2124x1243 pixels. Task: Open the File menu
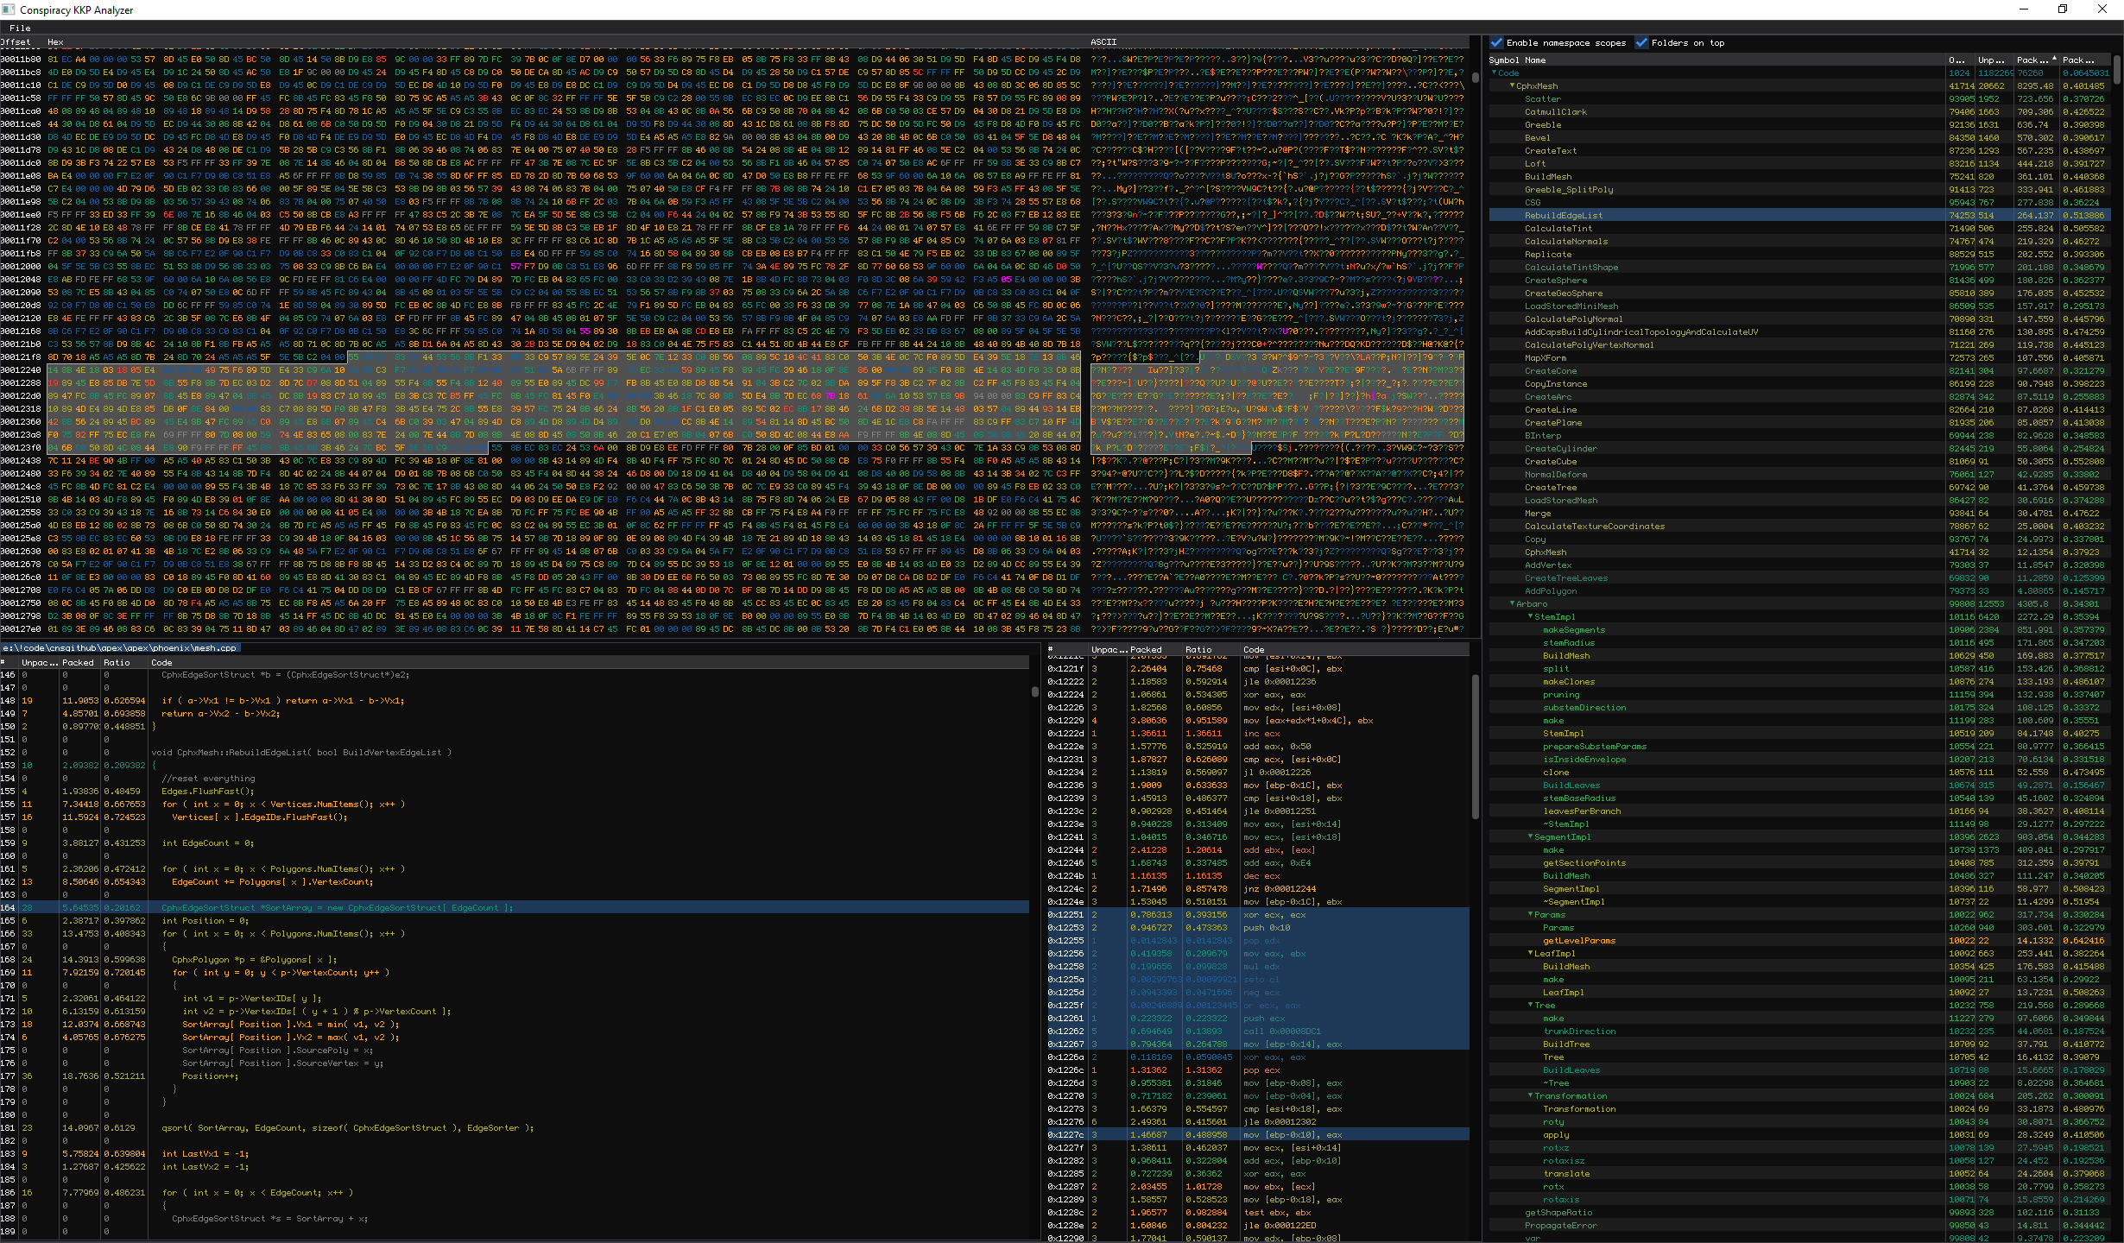[20, 28]
